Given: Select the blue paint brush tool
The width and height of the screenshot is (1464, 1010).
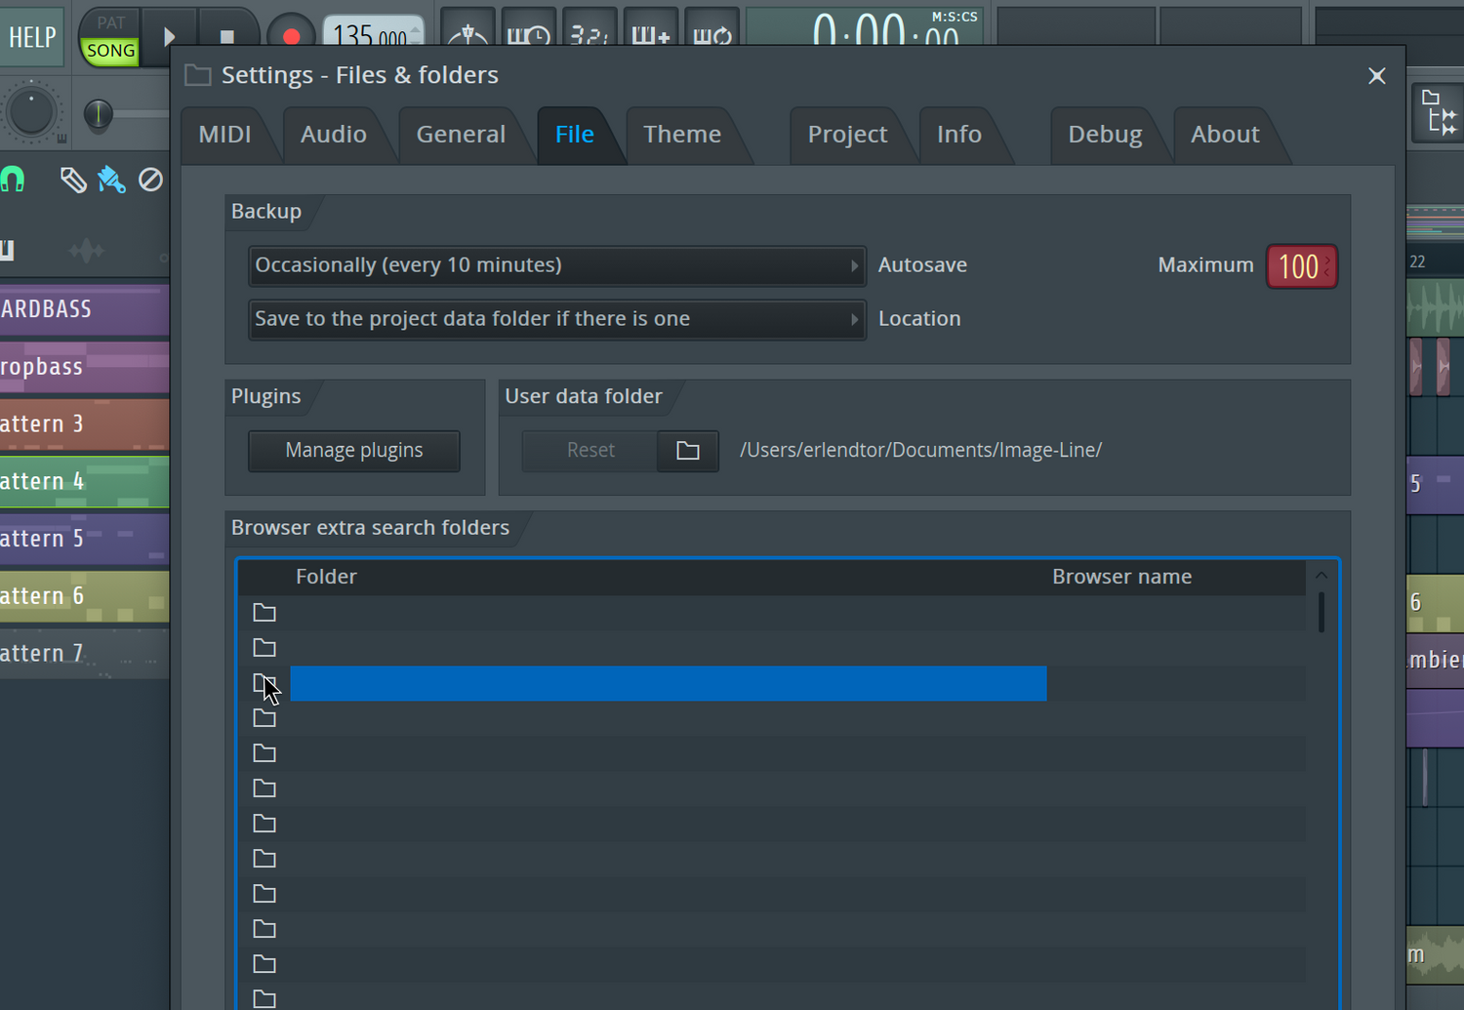Looking at the screenshot, I should (111, 180).
